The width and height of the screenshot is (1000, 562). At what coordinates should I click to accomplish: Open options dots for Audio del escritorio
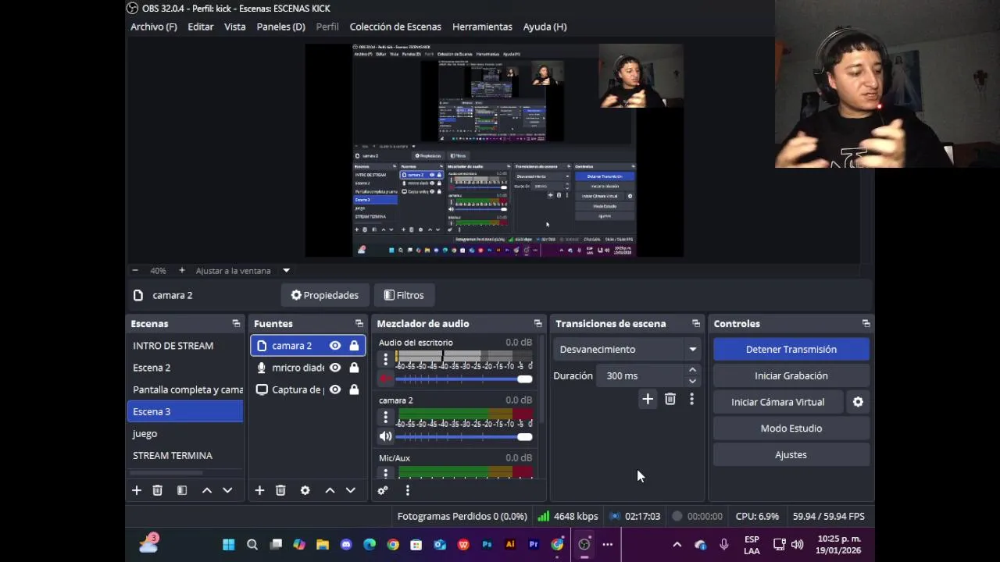[385, 359]
